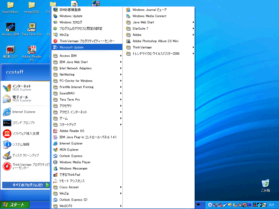Click the できるThinkPad icon
The image size is (279, 209).
tap(55, 175)
